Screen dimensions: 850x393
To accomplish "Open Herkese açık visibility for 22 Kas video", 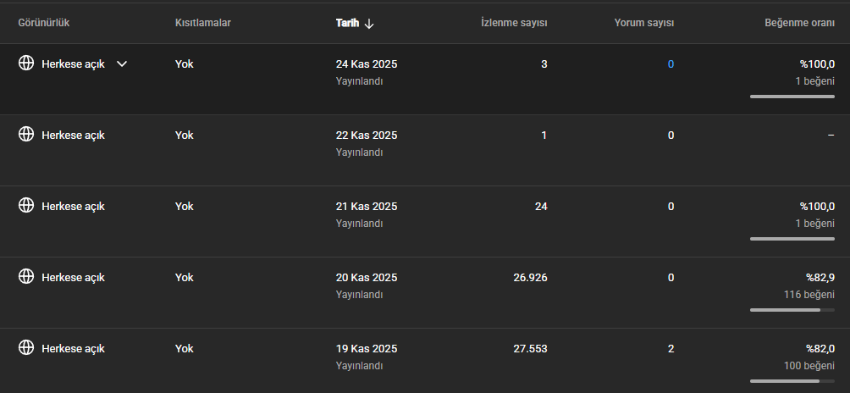I will [73, 136].
